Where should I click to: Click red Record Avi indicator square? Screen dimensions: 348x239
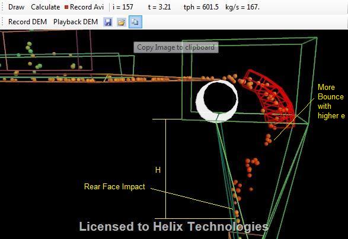point(66,7)
